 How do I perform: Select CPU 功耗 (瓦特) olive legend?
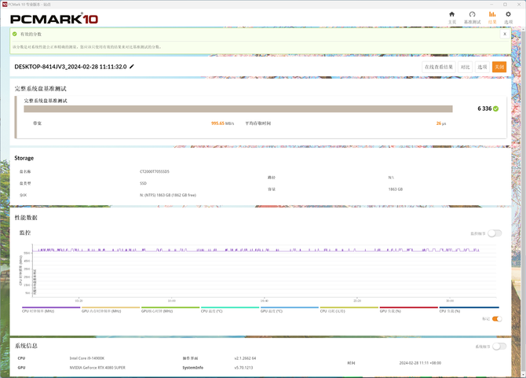349,310
